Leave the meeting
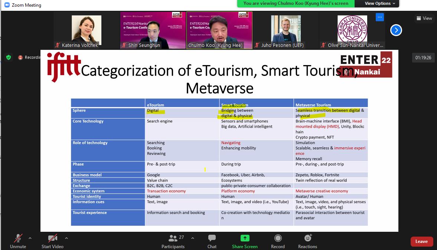Screen dimensions: 437x250 coord(421,241)
